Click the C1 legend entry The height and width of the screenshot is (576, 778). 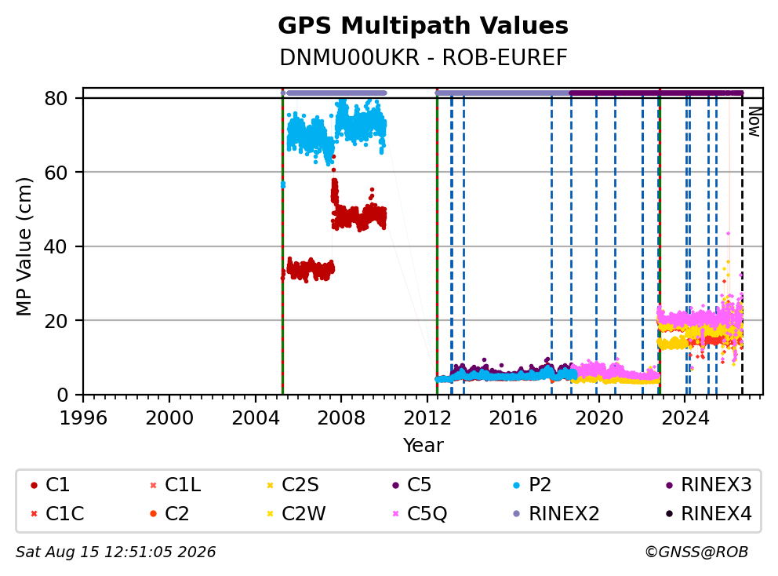pos(50,485)
